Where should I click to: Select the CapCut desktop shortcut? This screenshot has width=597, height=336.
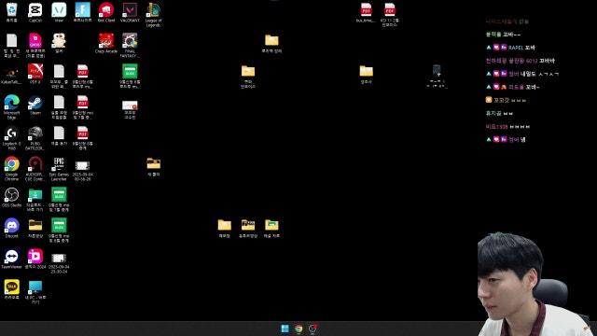(35, 12)
